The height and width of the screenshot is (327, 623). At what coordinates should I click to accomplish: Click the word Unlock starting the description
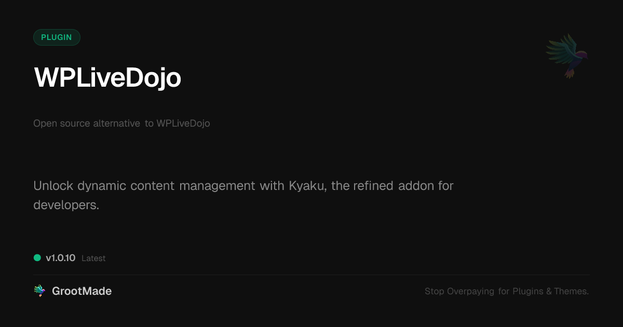(53, 185)
